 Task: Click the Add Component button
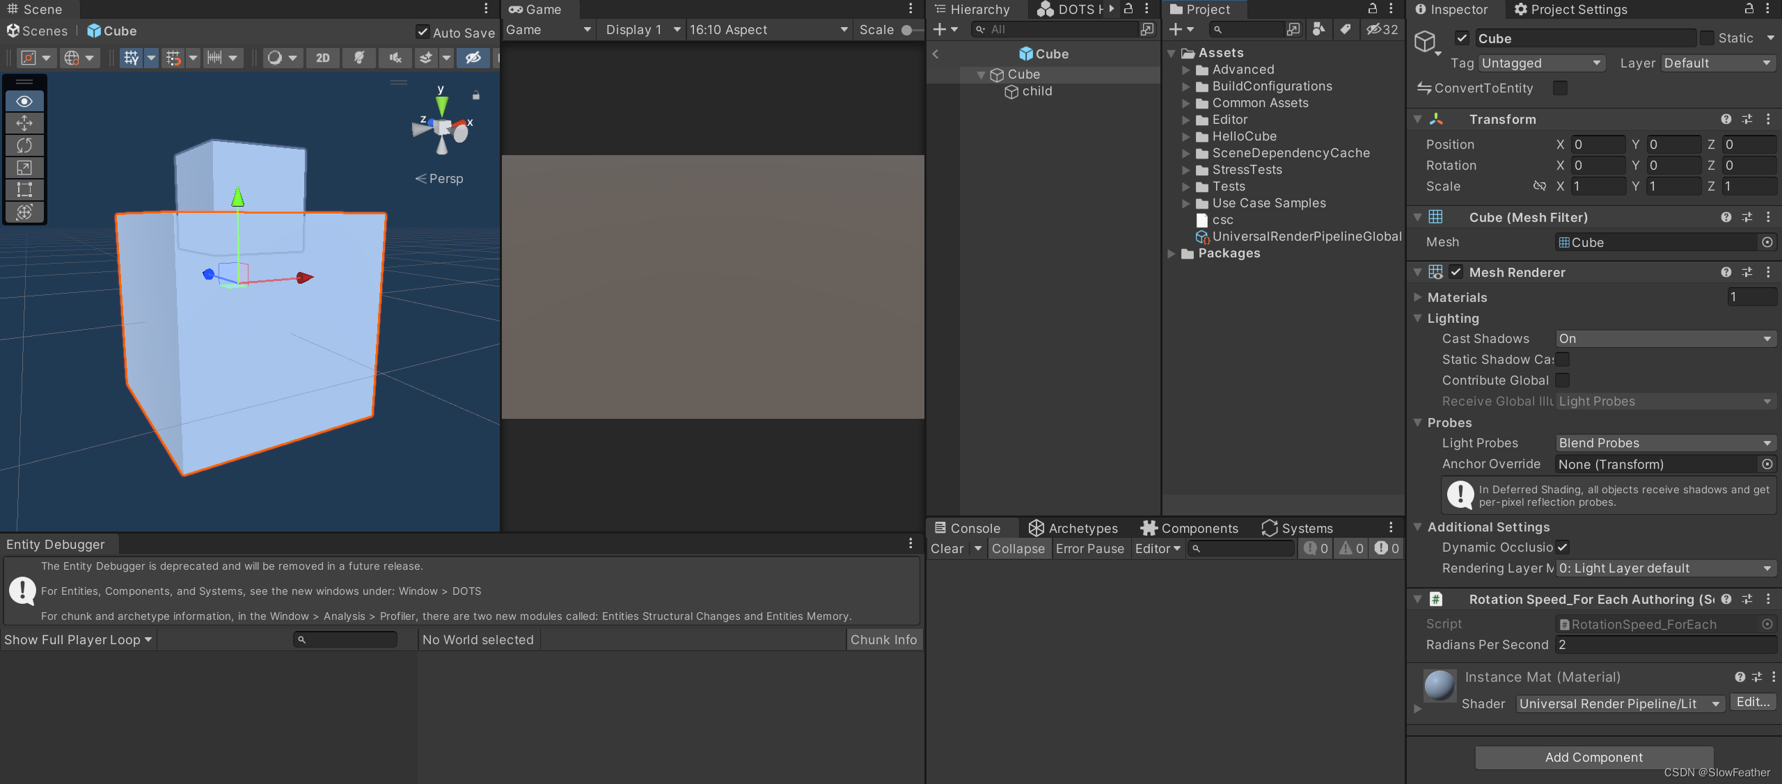[x=1593, y=758]
